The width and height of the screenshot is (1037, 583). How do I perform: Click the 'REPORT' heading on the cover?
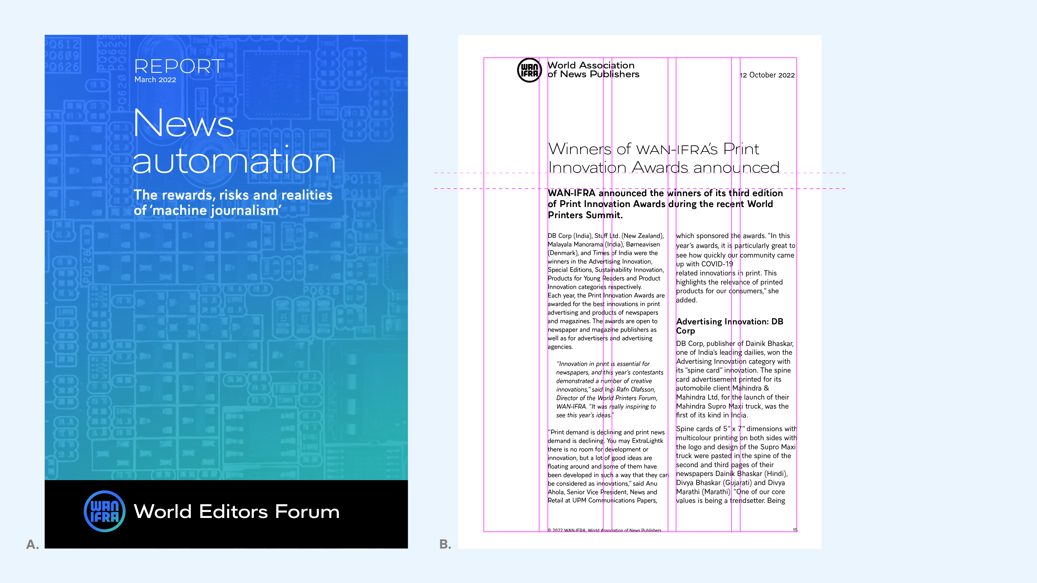179,66
